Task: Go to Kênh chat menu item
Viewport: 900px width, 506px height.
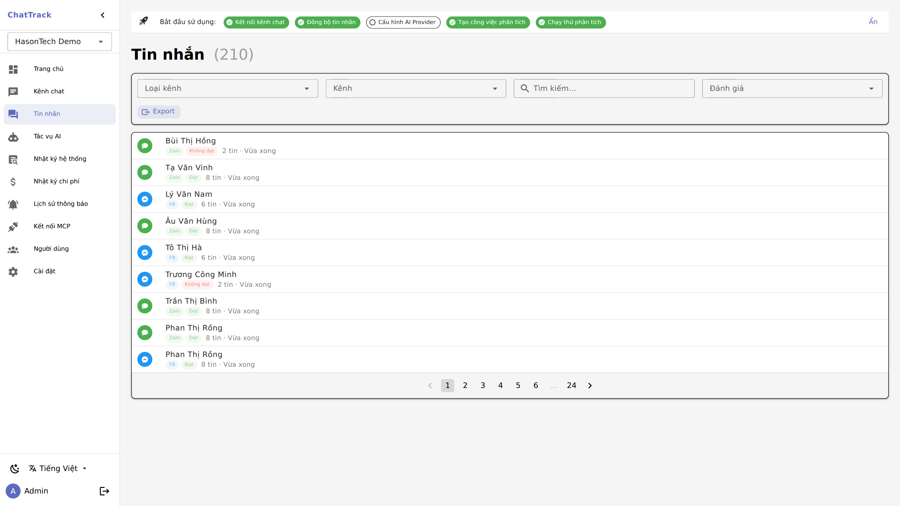Action: [x=49, y=92]
